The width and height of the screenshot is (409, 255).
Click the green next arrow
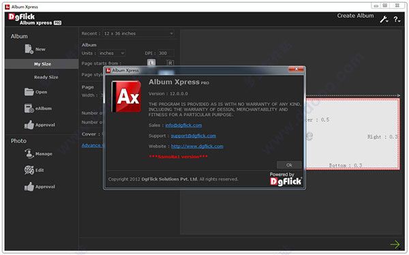tap(395, 244)
